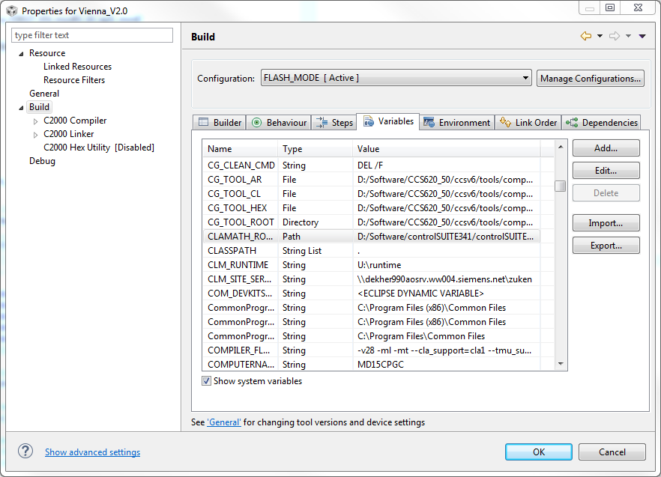
Task: Open the help question mark icon
Action: tap(25, 452)
